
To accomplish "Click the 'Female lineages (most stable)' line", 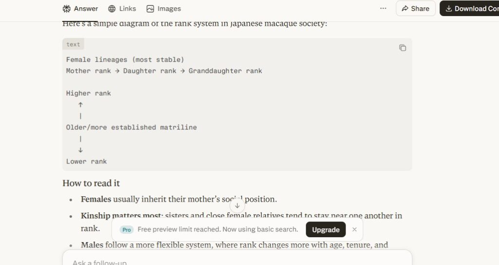I will tap(125, 60).
